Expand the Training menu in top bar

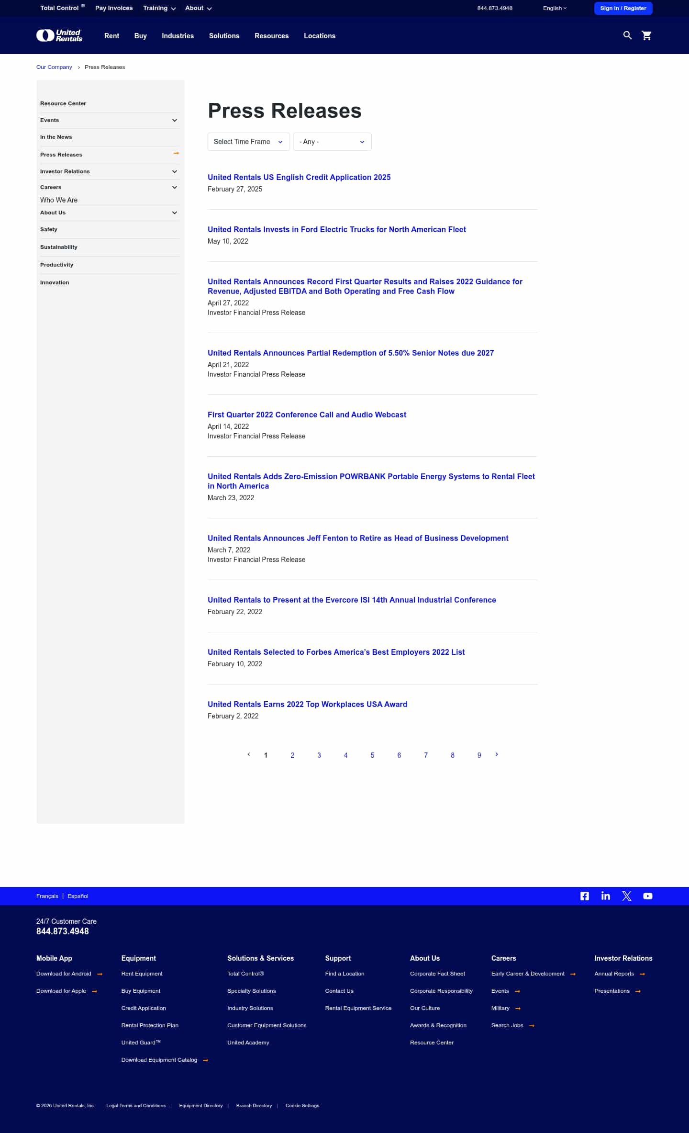(x=159, y=8)
